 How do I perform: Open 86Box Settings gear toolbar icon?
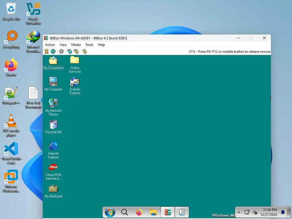point(84,51)
